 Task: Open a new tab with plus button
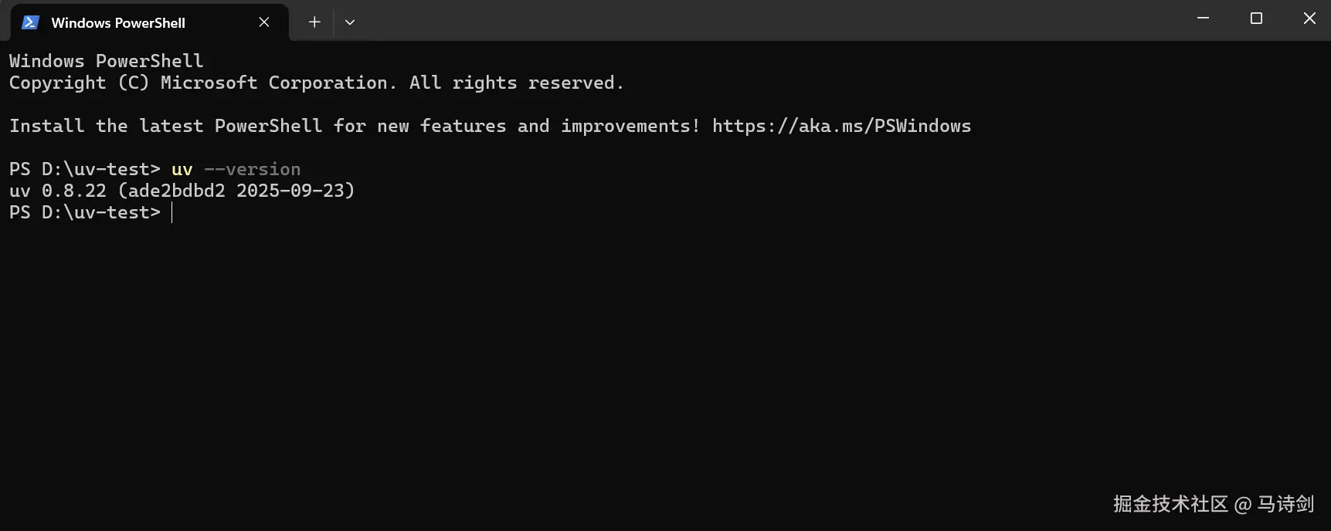pyautogui.click(x=314, y=22)
